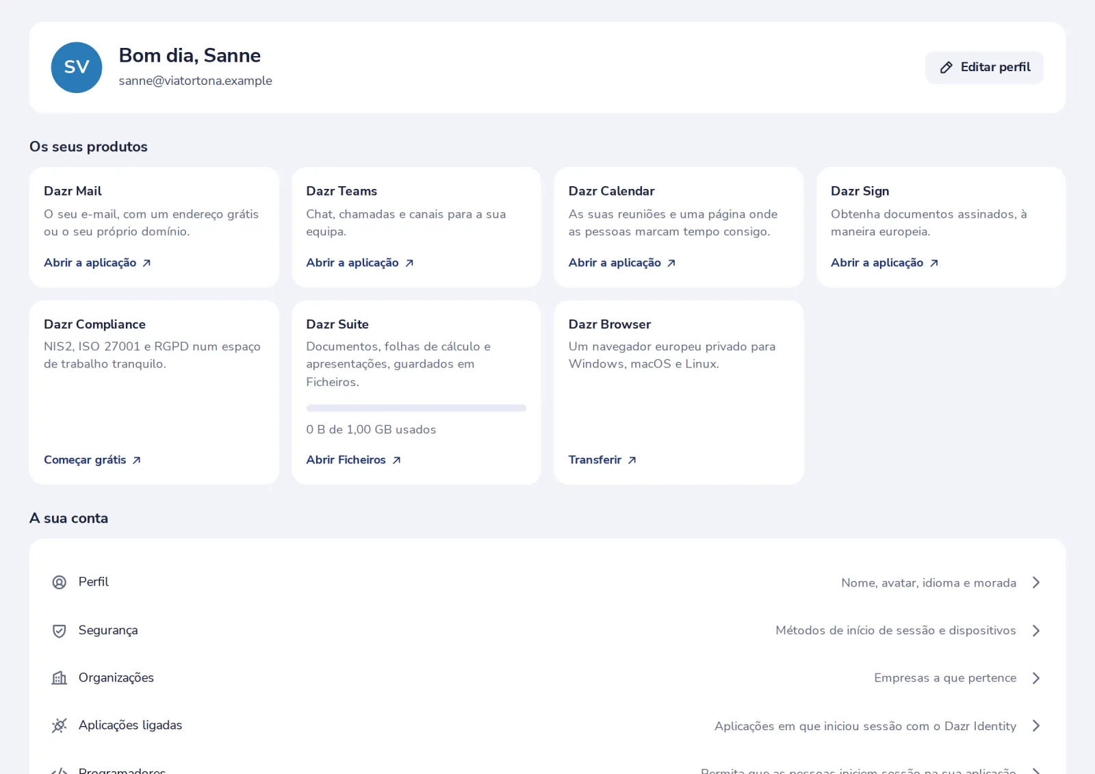
Task: Expand the Segurança row chevron
Action: click(x=1036, y=630)
